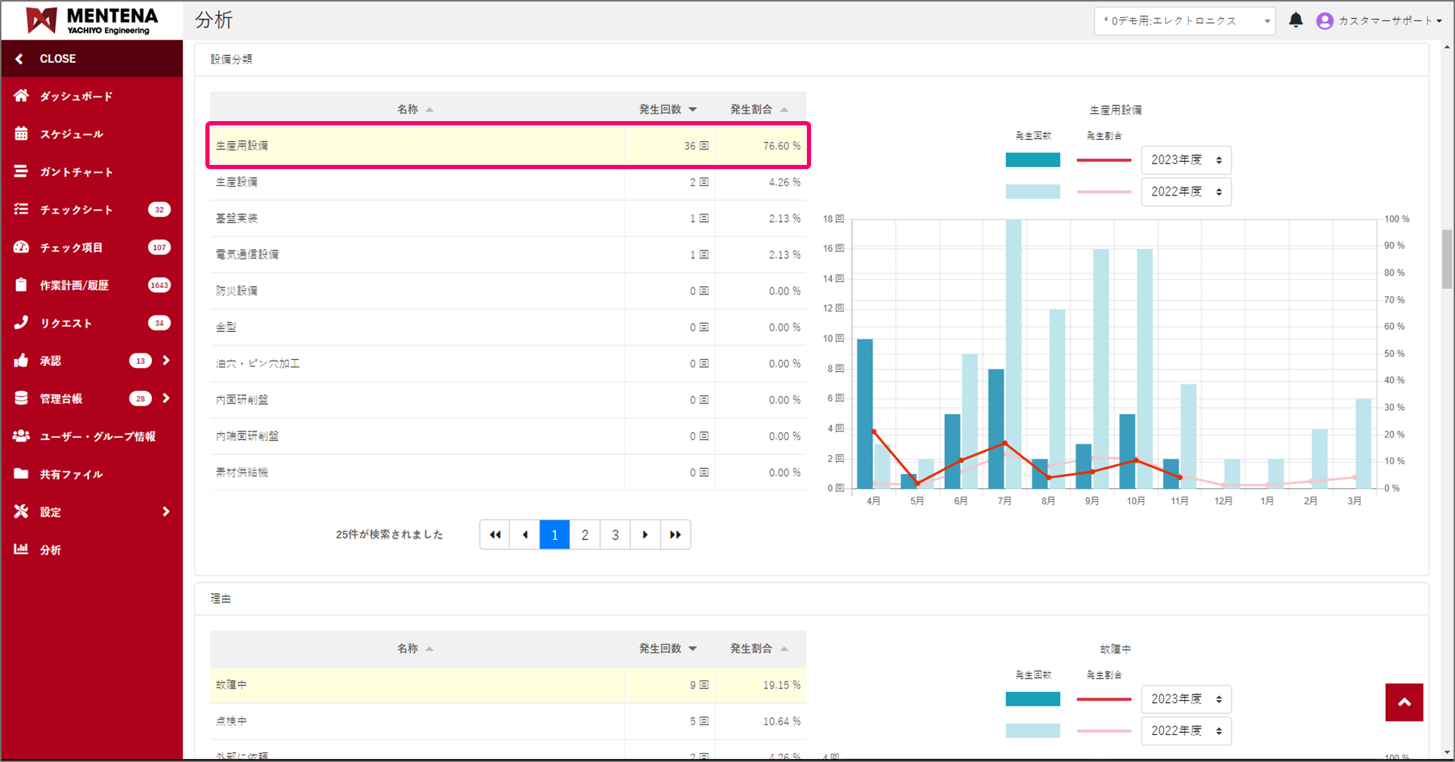Go to pagination page 2
The width and height of the screenshot is (1455, 762).
(x=585, y=534)
